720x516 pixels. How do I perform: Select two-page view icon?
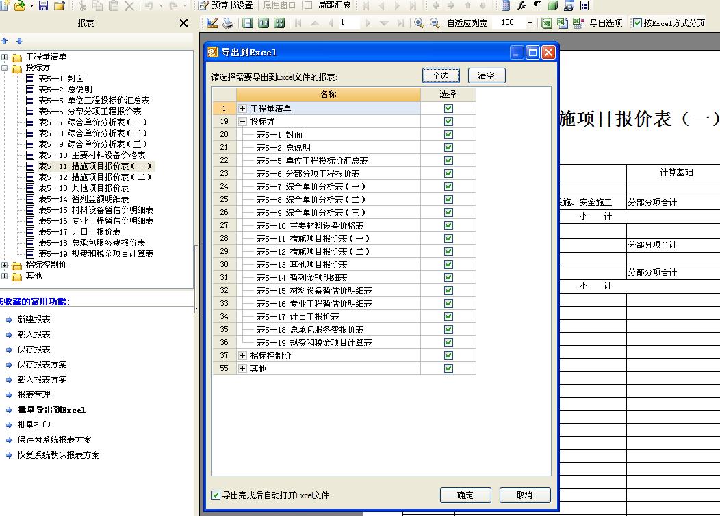pyautogui.click(x=263, y=23)
